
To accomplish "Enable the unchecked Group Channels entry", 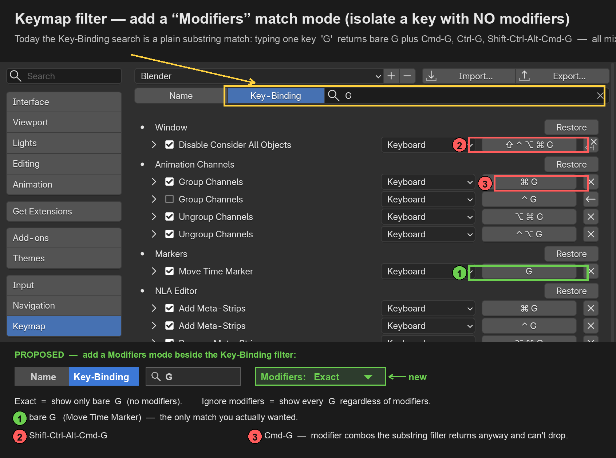I will [169, 199].
